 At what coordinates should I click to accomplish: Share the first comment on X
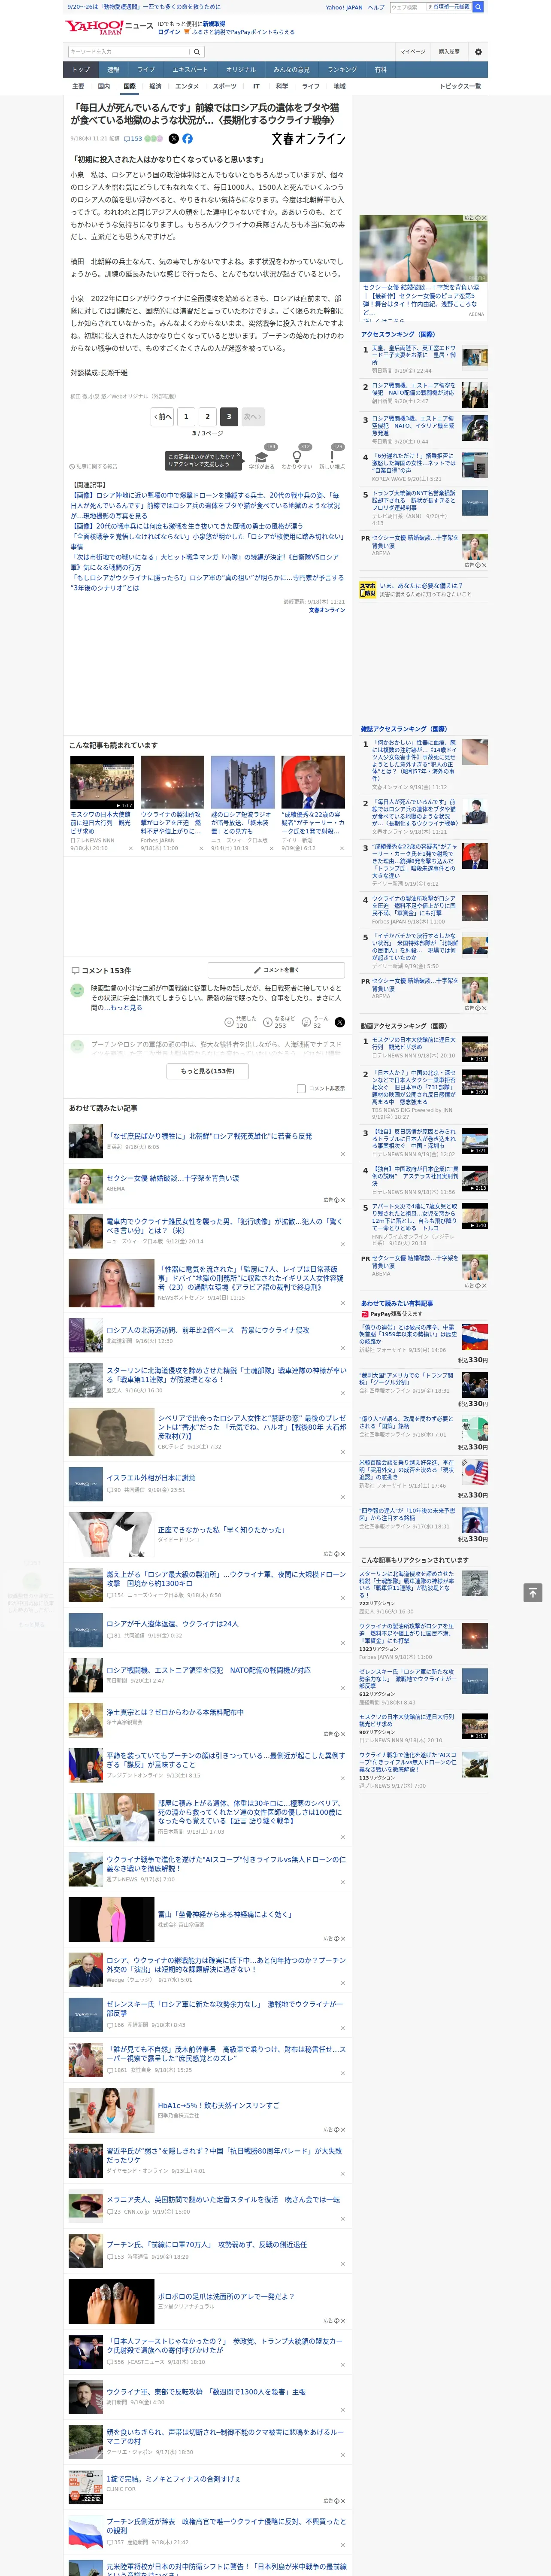(x=339, y=1022)
